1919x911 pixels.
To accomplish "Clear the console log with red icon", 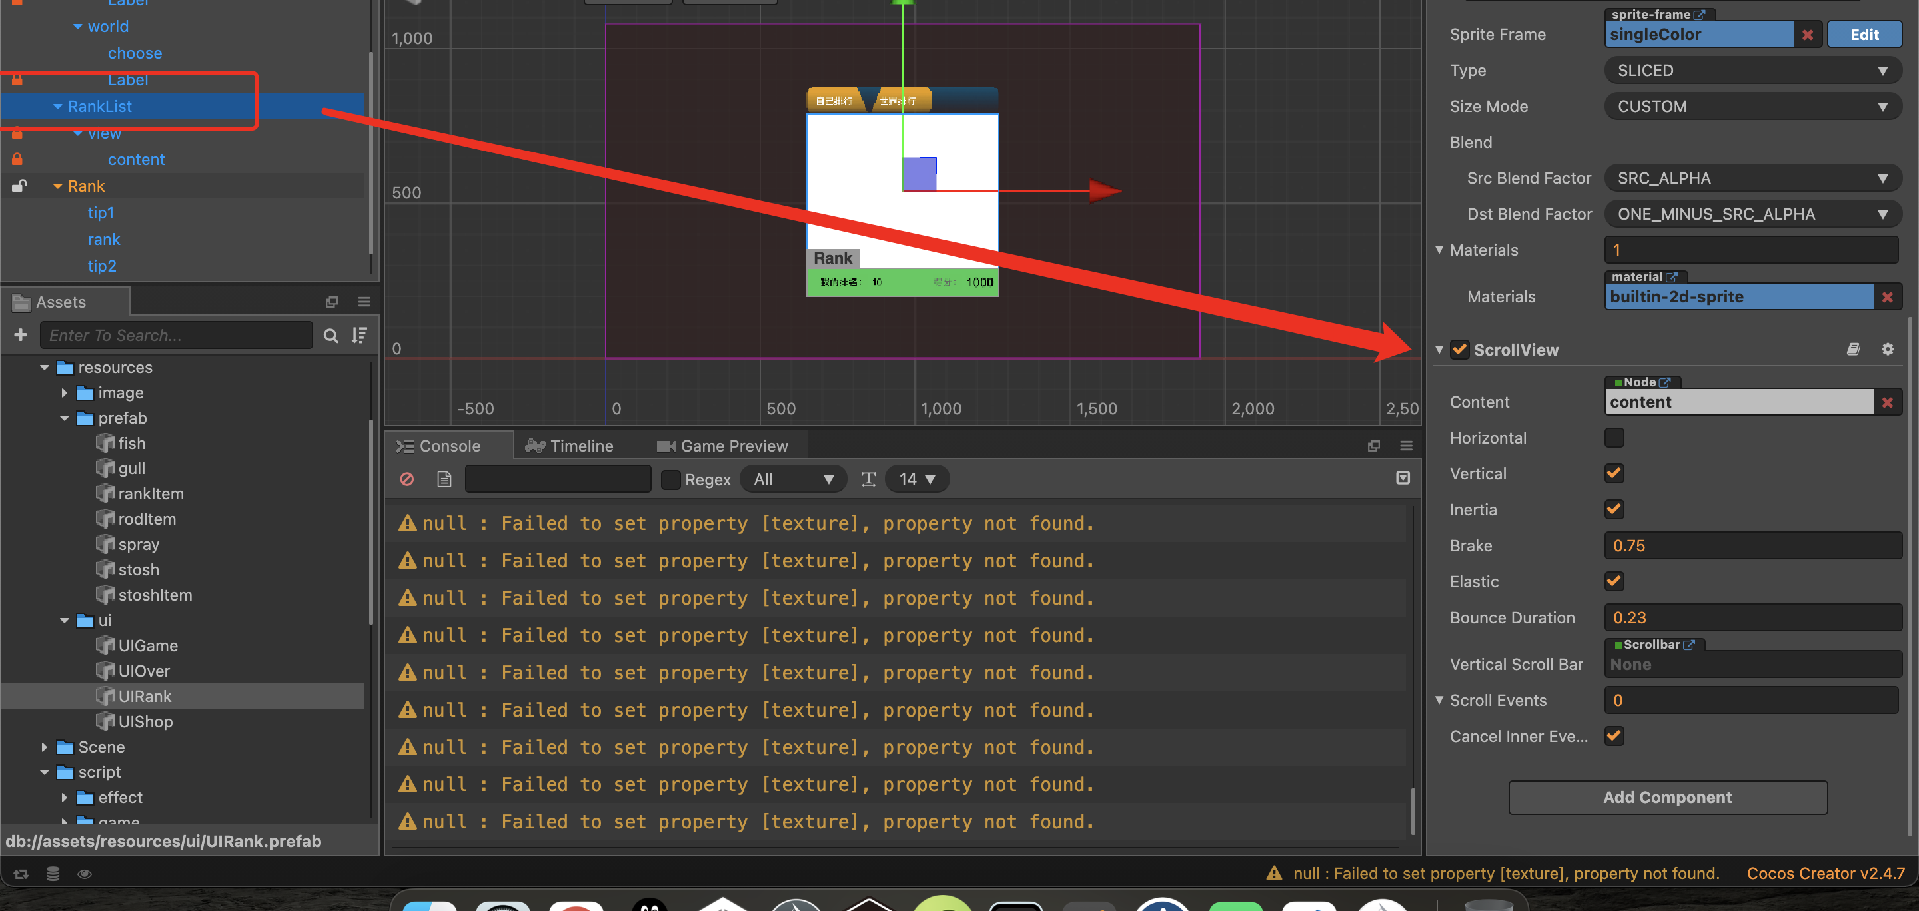I will pos(406,479).
